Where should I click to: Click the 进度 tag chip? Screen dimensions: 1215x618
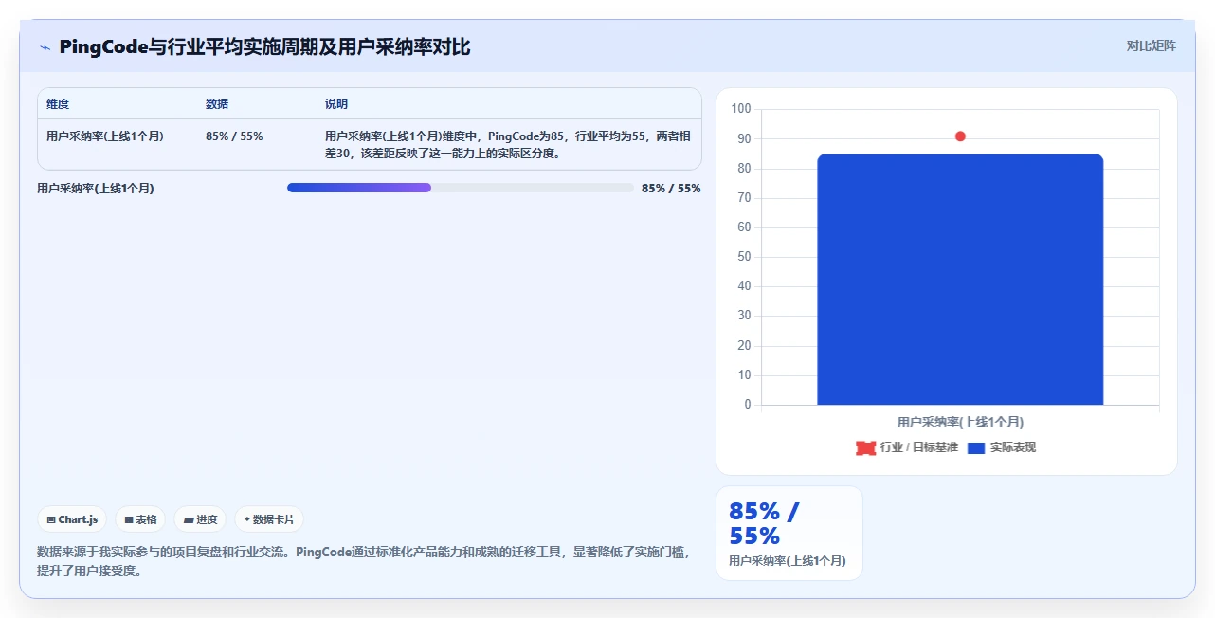point(200,519)
